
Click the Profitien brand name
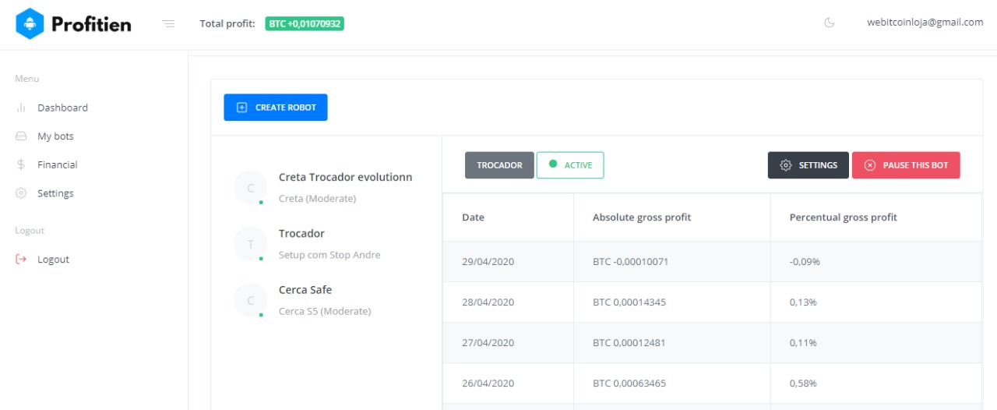91,24
